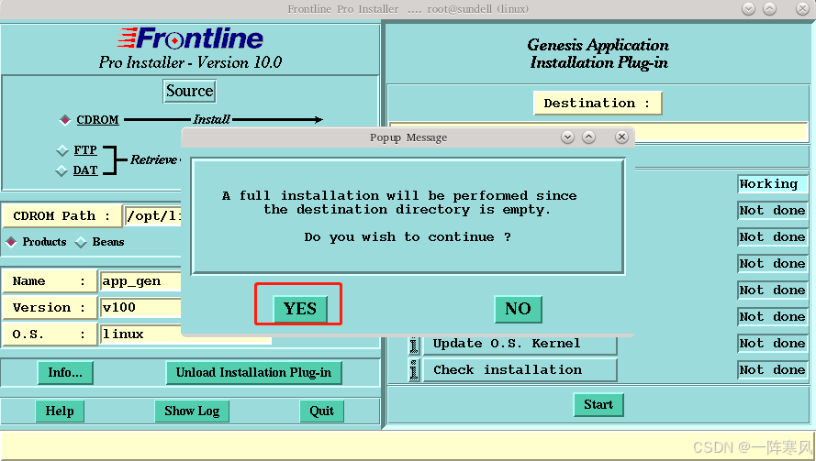Click the CDROM Path : label

point(61,216)
